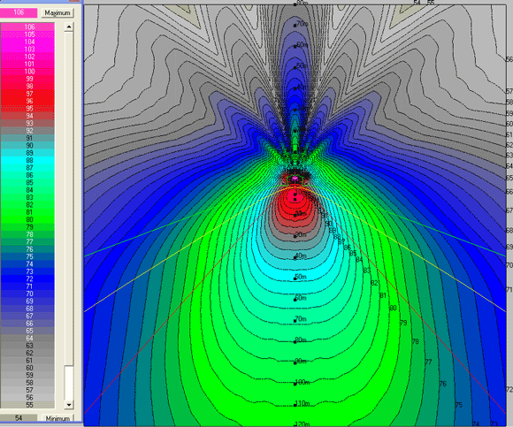Image resolution: width=513 pixels, height=427 pixels.
Task: Select the maximum value field showing 106
Action: 19,12
